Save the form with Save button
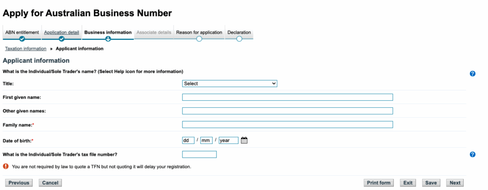The image size is (488, 190). pyautogui.click(x=431, y=183)
